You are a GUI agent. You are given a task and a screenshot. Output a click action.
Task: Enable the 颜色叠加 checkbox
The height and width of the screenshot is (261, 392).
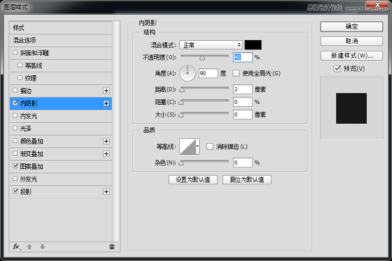pos(15,141)
